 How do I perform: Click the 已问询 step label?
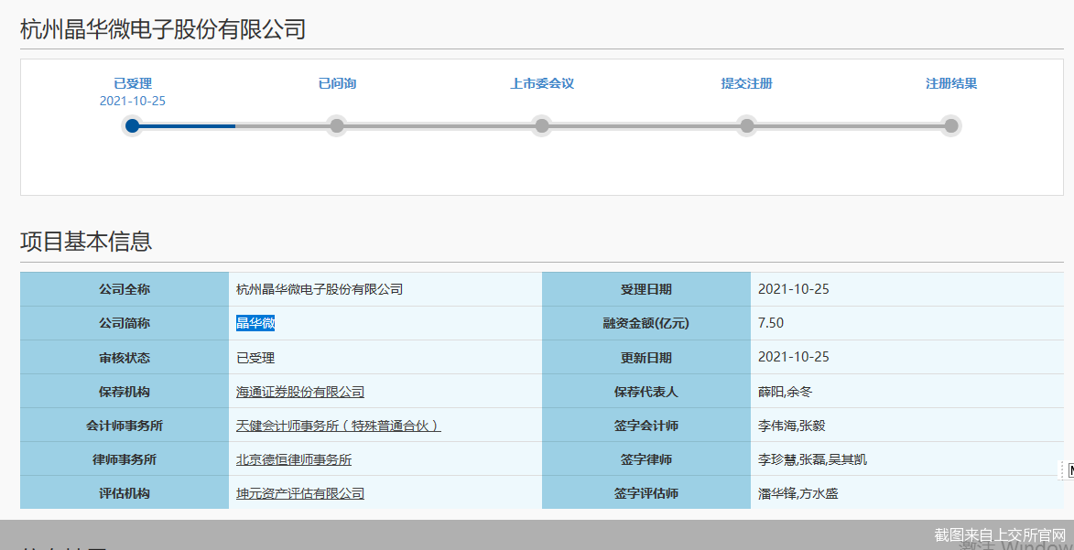click(337, 83)
